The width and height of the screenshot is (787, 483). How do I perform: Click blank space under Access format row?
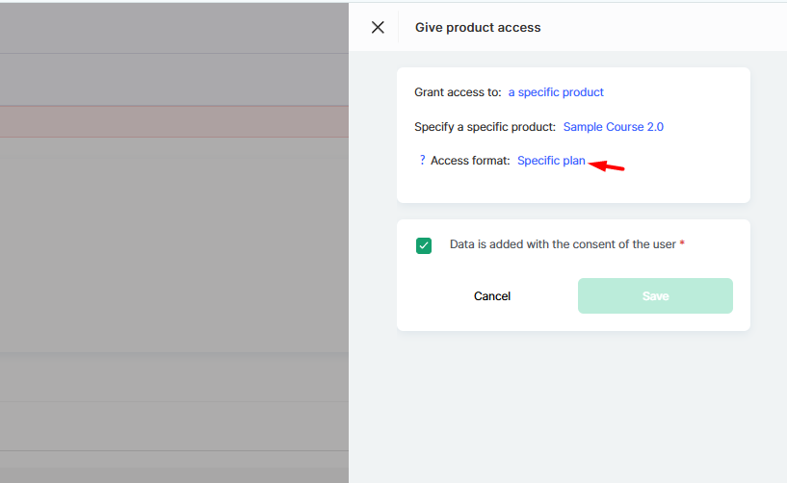(x=573, y=186)
